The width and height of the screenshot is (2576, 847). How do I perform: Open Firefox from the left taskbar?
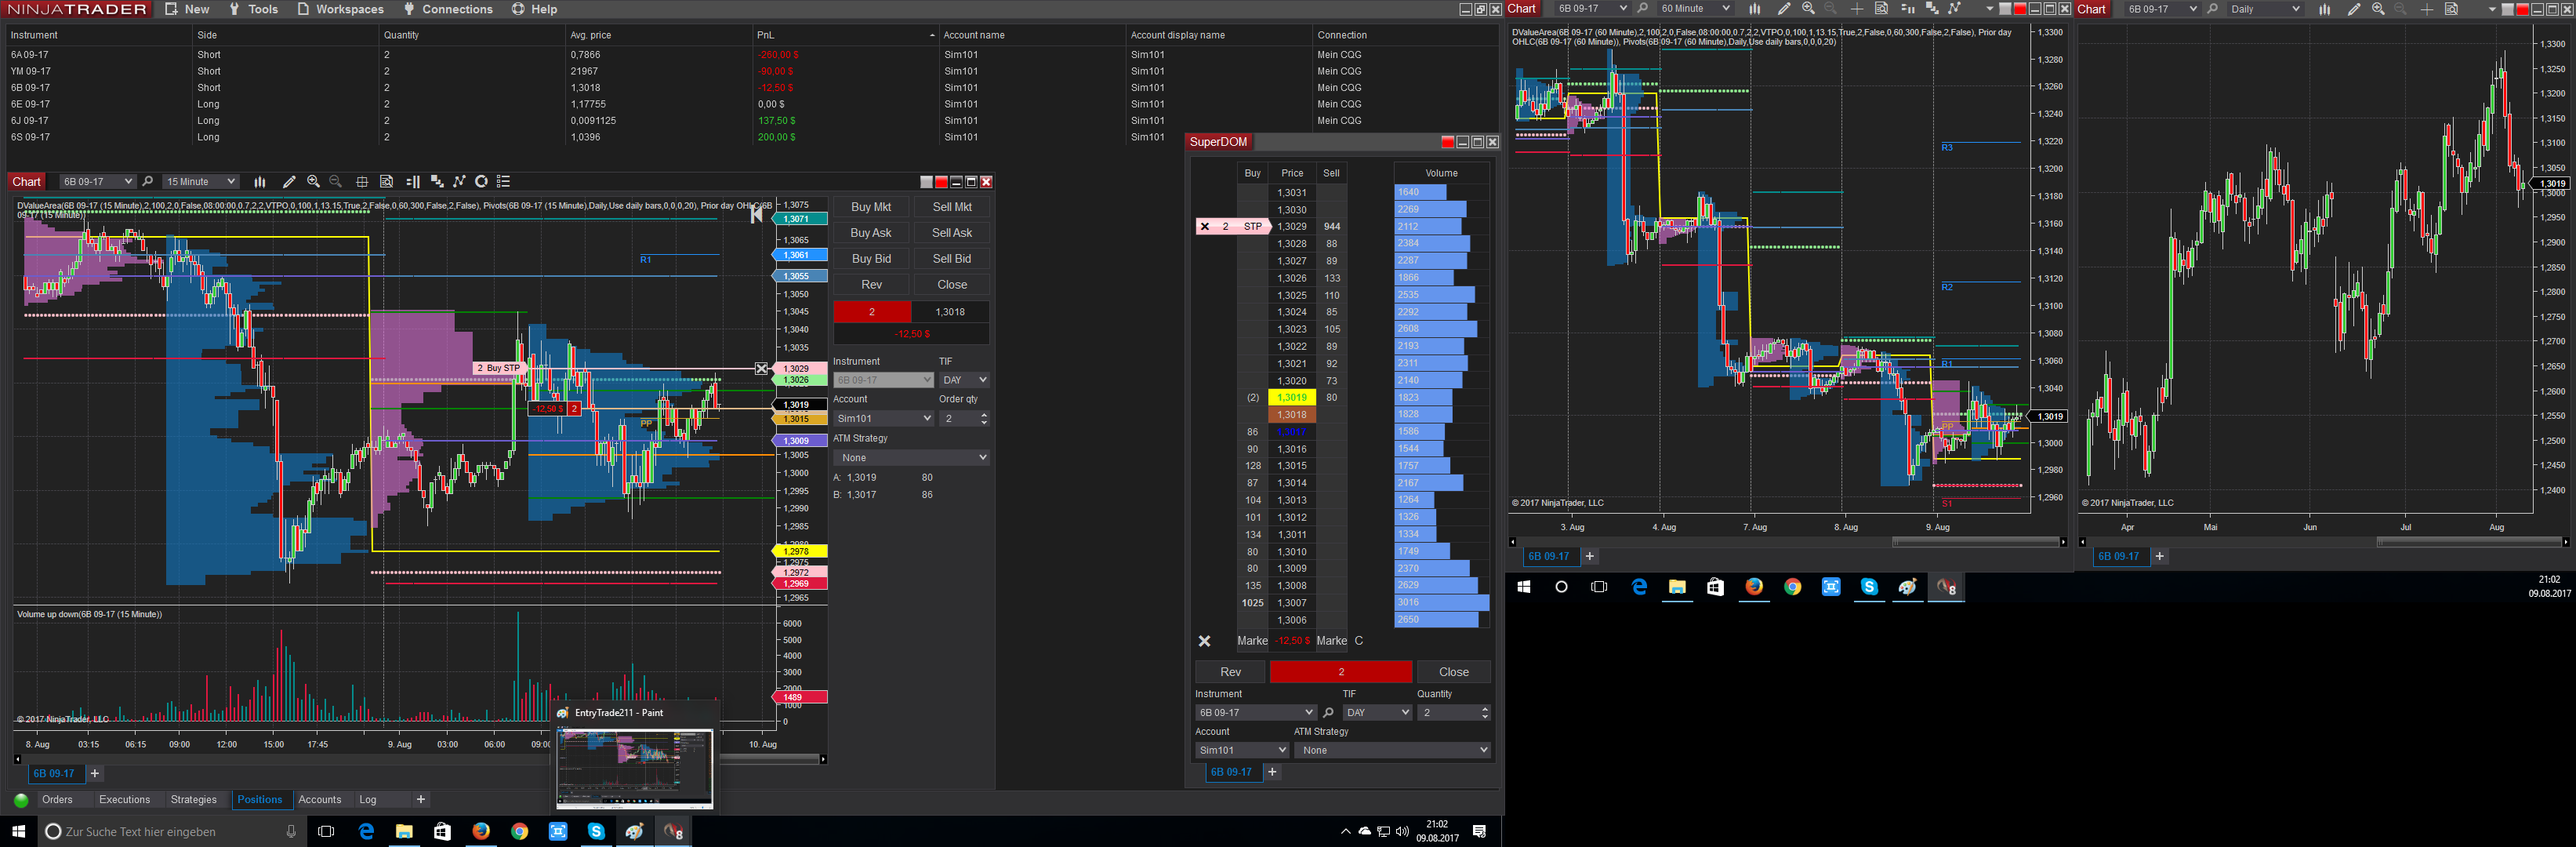tap(481, 831)
